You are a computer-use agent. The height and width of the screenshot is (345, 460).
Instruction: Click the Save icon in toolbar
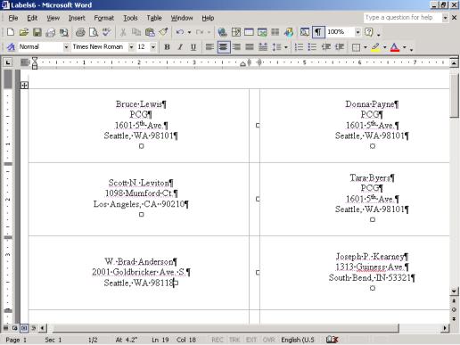[x=37, y=32]
